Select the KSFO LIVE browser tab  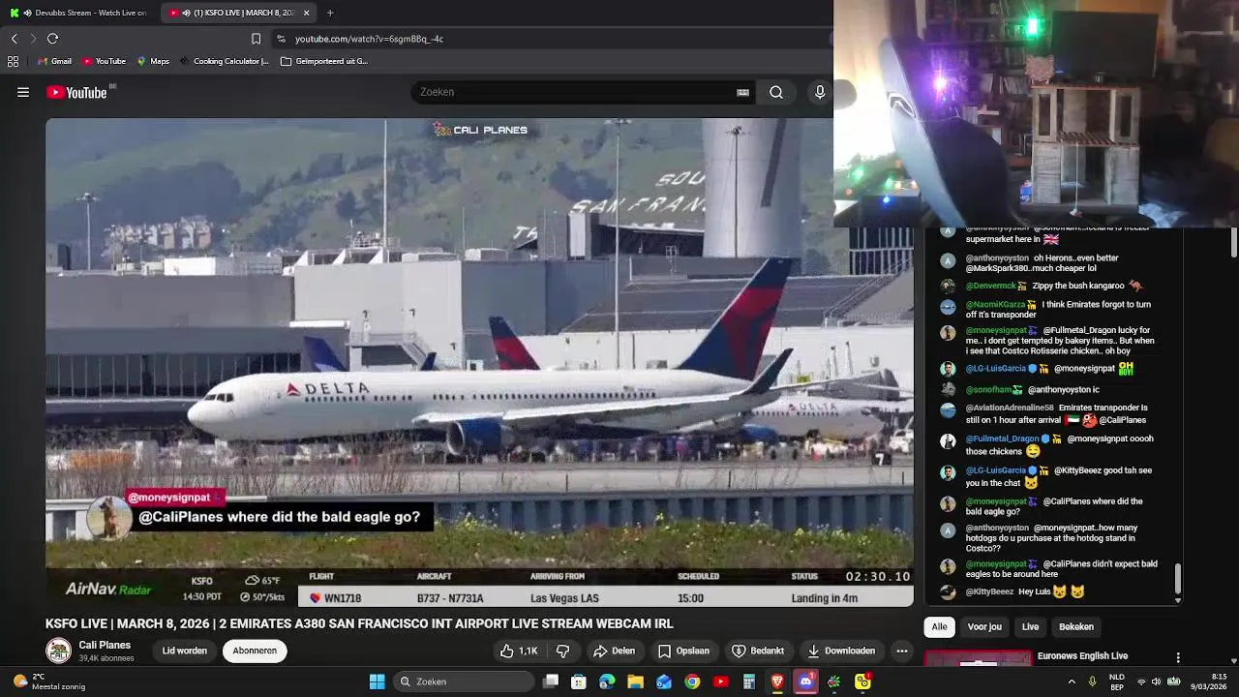pyautogui.click(x=240, y=13)
